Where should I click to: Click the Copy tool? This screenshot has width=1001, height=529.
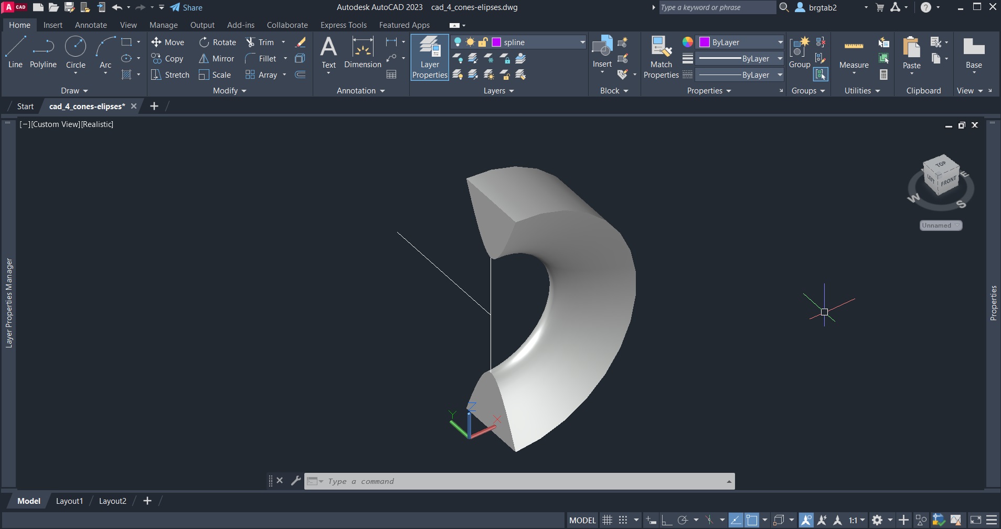(167, 58)
